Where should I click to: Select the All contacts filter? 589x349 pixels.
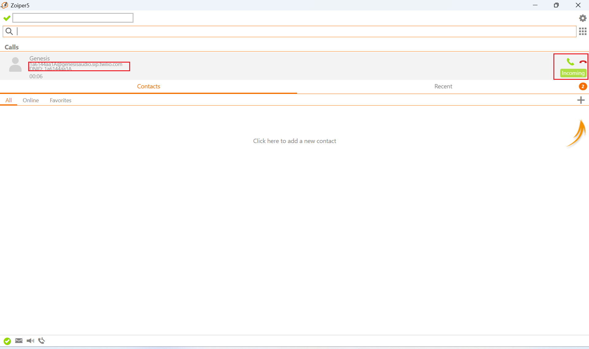tap(9, 100)
